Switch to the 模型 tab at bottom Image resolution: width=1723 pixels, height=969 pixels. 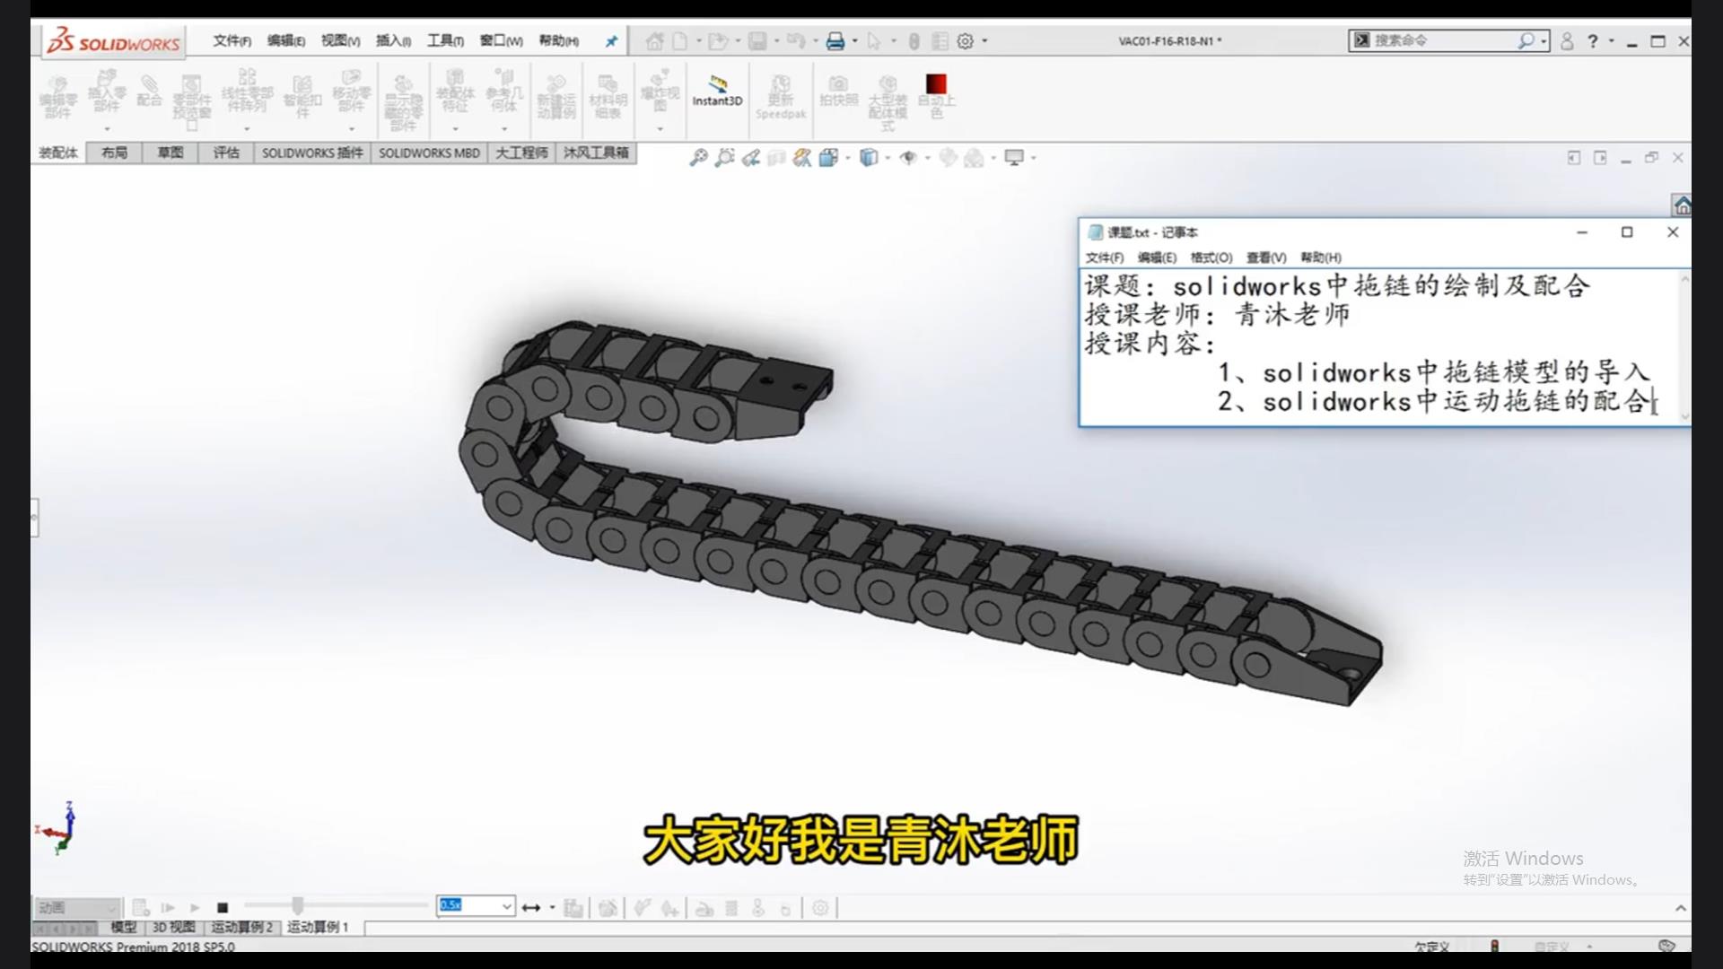[124, 927]
